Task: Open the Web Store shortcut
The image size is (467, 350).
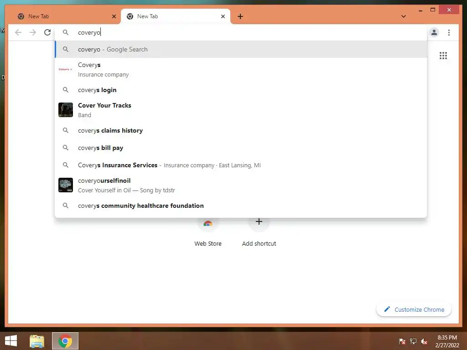Action: tap(208, 232)
